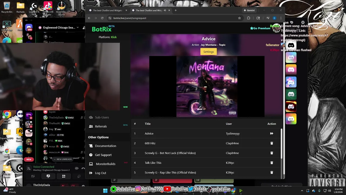Screen dimensions: 346x195
Task: Click the address bar botrix.live URL
Action: pos(130,18)
